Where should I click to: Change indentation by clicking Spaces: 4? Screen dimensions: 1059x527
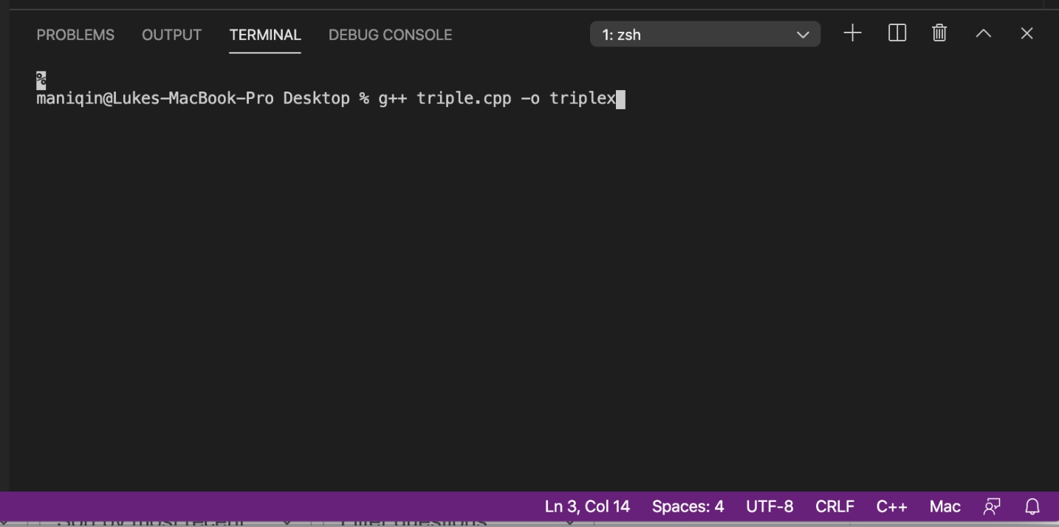pyautogui.click(x=688, y=506)
